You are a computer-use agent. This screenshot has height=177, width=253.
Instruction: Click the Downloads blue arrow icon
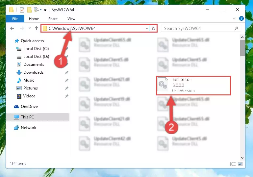pos(19,72)
